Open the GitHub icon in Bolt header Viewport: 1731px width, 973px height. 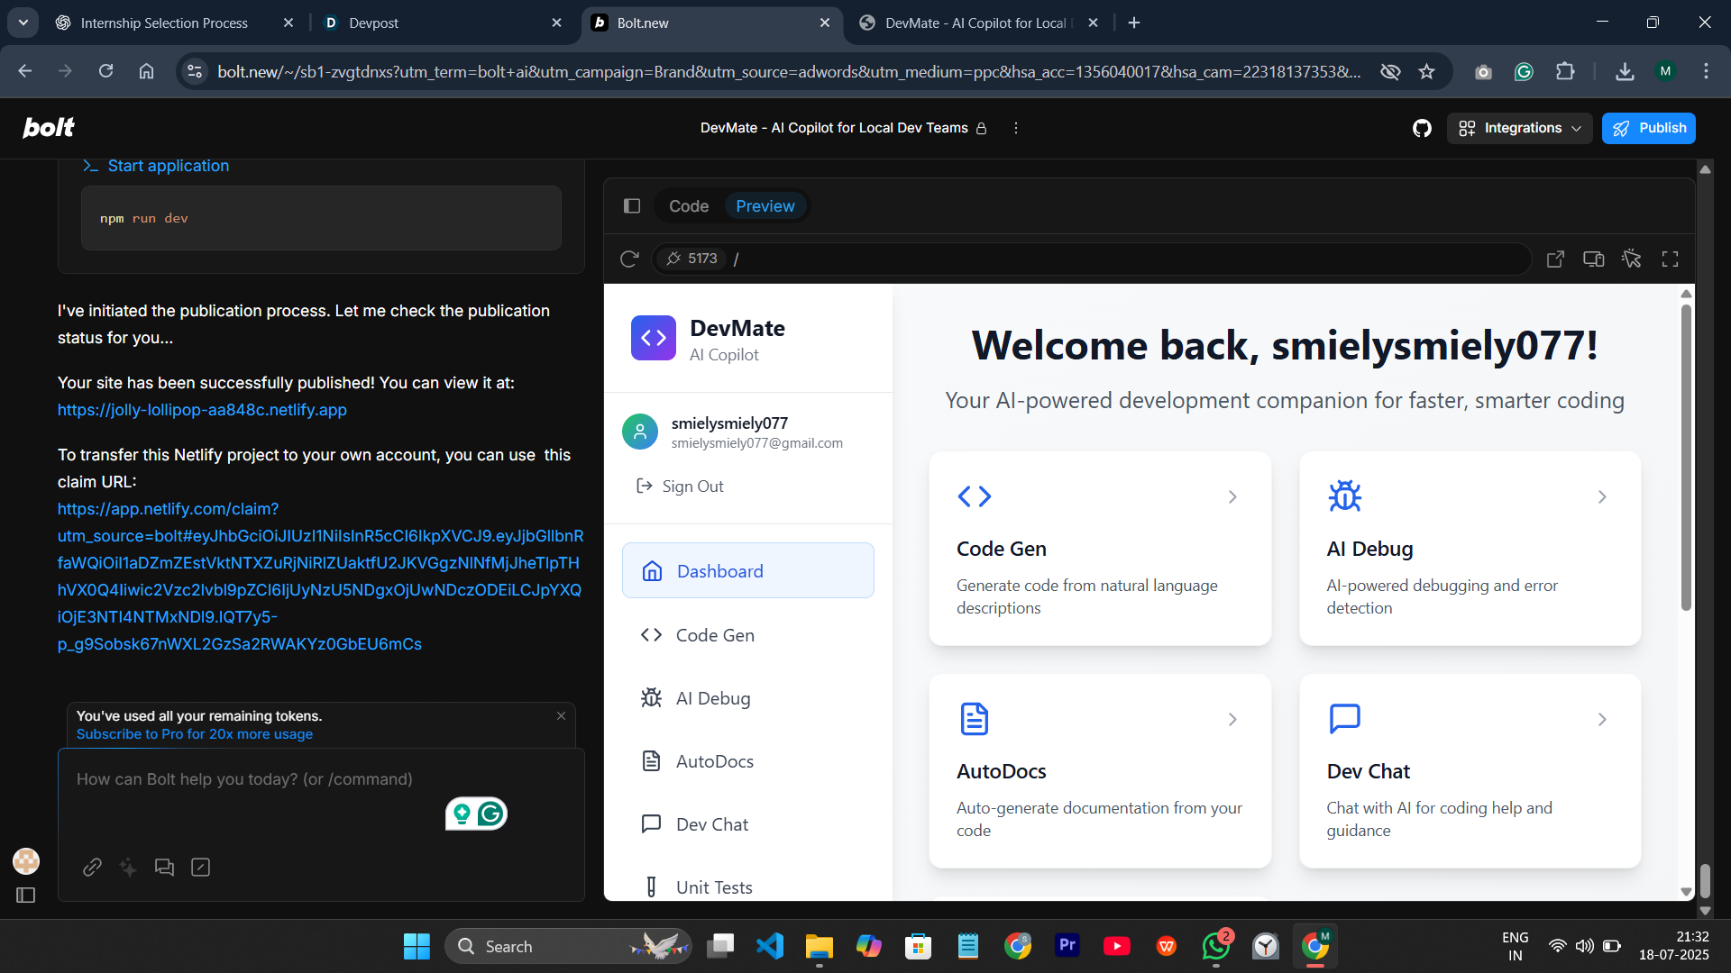click(1422, 128)
